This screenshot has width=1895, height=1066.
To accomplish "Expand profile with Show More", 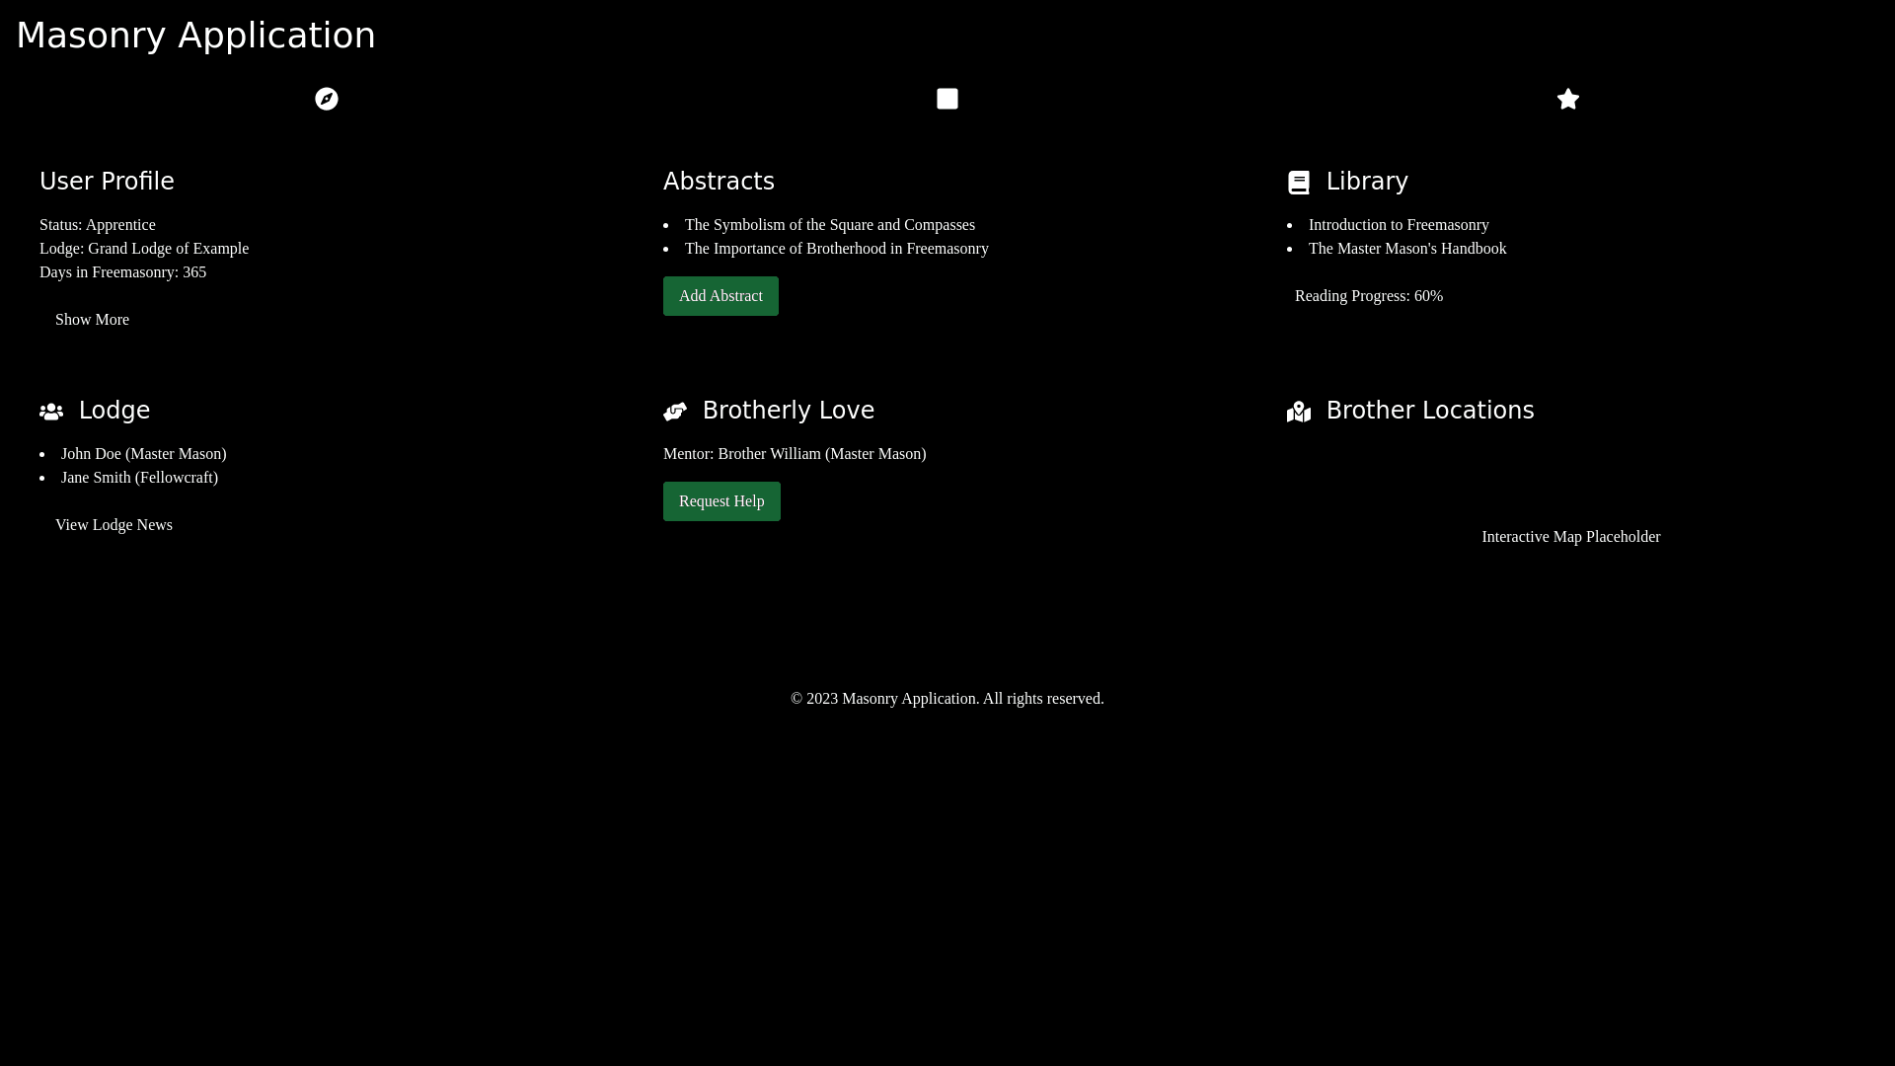I will point(92,320).
